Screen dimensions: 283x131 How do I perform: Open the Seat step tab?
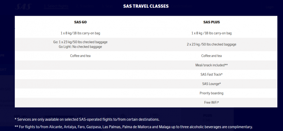107,6
